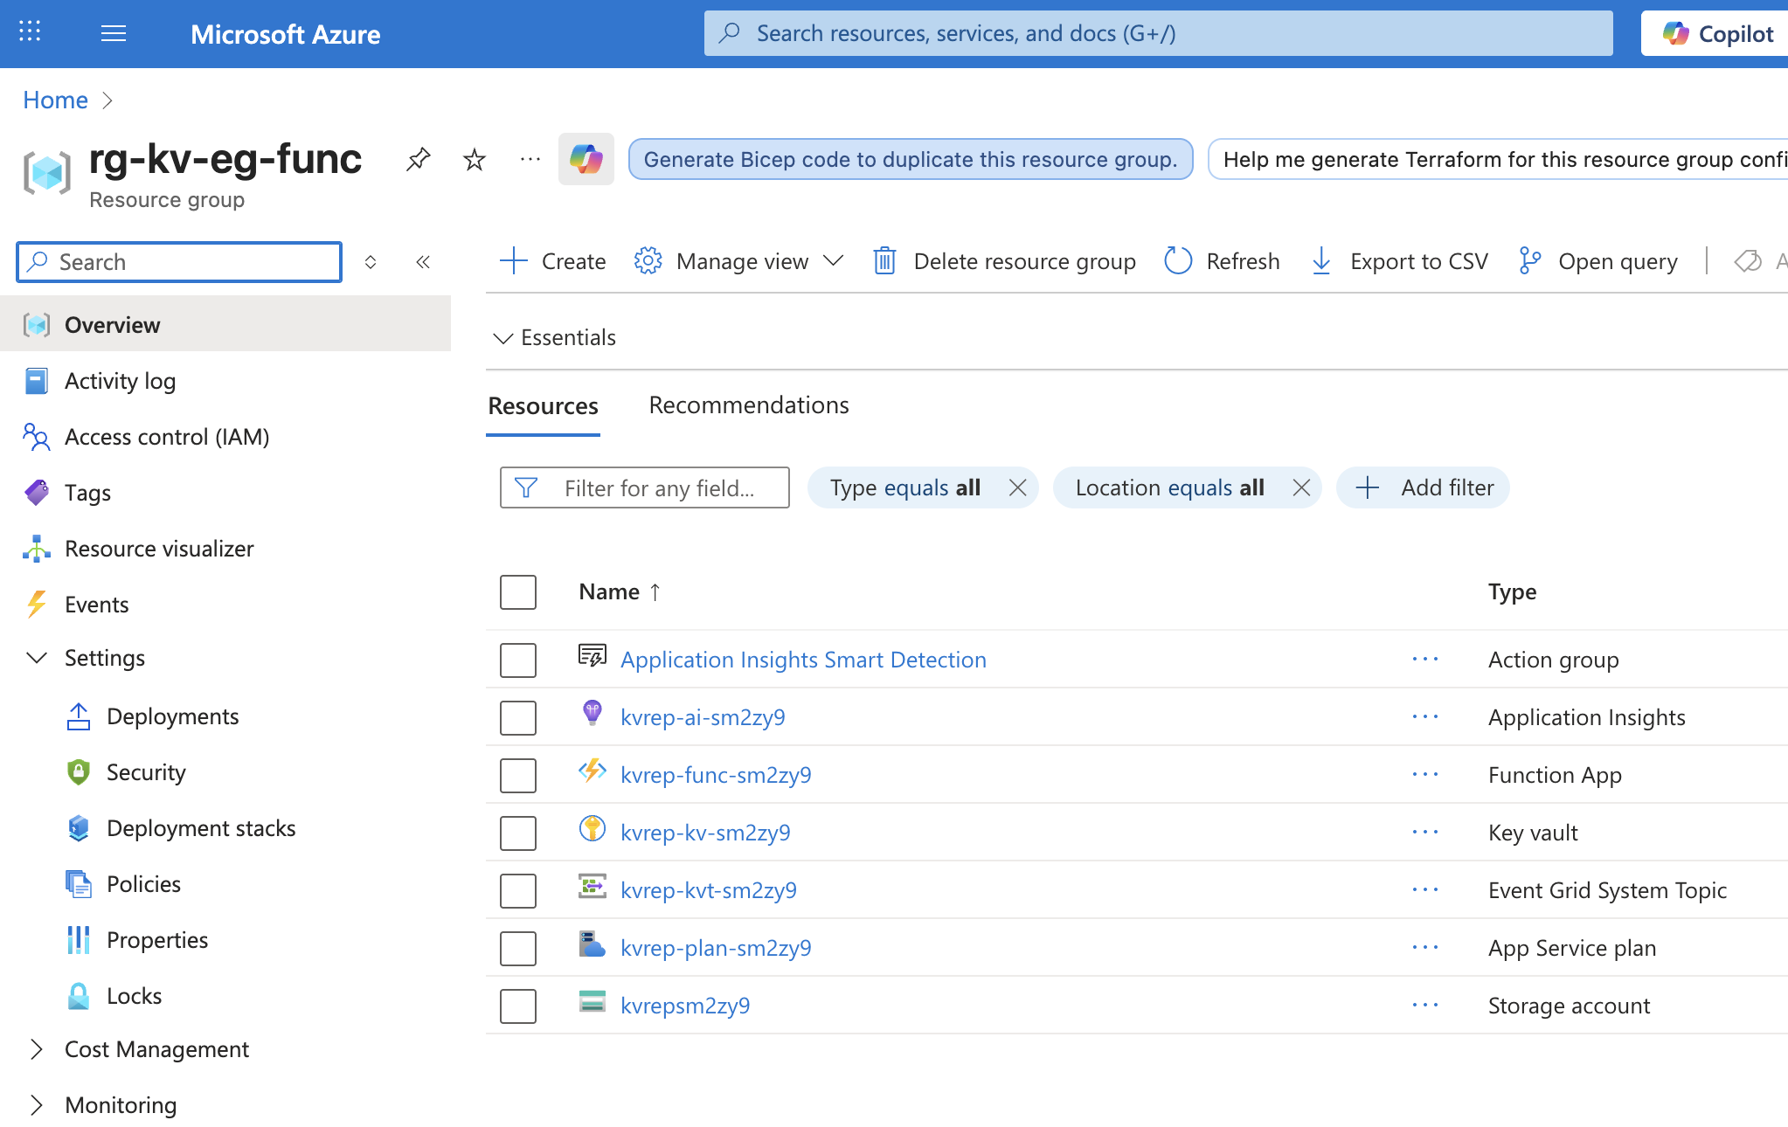
Task: Tick the select-all checkbox in the header
Action: [518, 592]
